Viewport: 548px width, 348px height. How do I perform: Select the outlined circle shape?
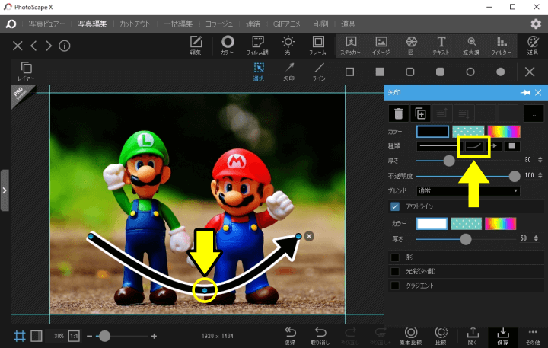coord(470,72)
